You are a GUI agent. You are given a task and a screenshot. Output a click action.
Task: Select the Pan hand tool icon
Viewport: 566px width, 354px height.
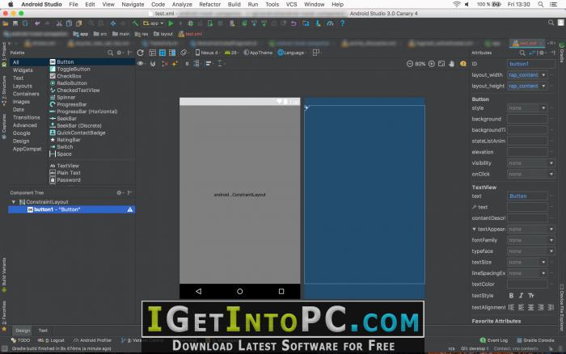(x=451, y=64)
